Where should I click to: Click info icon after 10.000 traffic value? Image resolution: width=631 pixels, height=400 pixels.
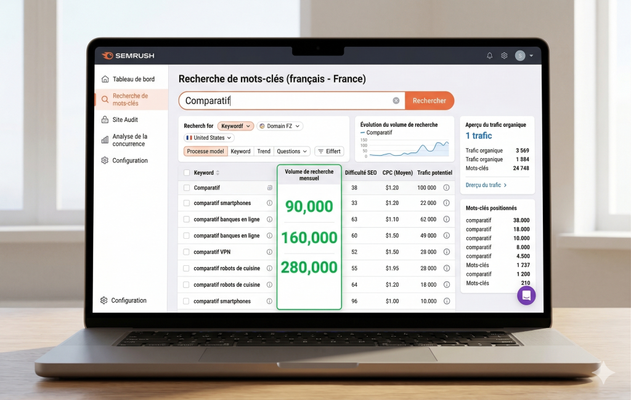446,301
